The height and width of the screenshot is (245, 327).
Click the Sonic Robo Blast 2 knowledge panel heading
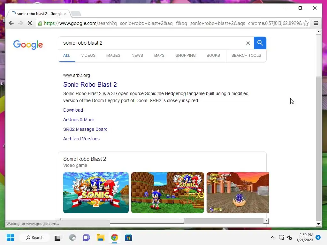(84, 159)
